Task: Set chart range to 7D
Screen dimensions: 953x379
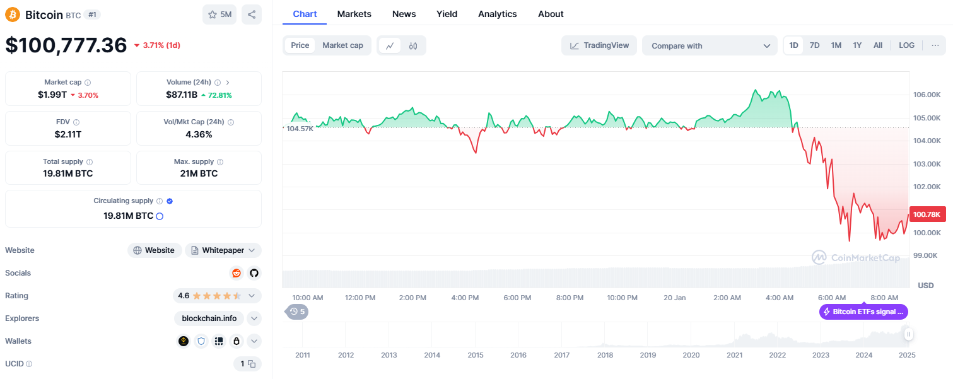Action: pyautogui.click(x=814, y=45)
